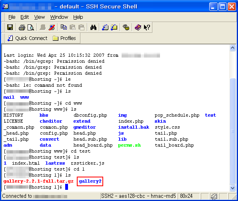
Task: Click the 'Connected to' status text
Action: [x=17, y=196]
